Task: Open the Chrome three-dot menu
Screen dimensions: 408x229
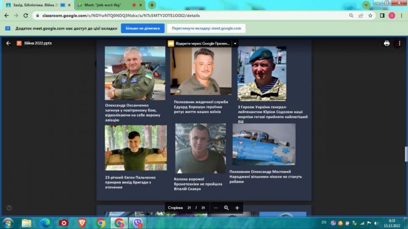Action: [401, 16]
